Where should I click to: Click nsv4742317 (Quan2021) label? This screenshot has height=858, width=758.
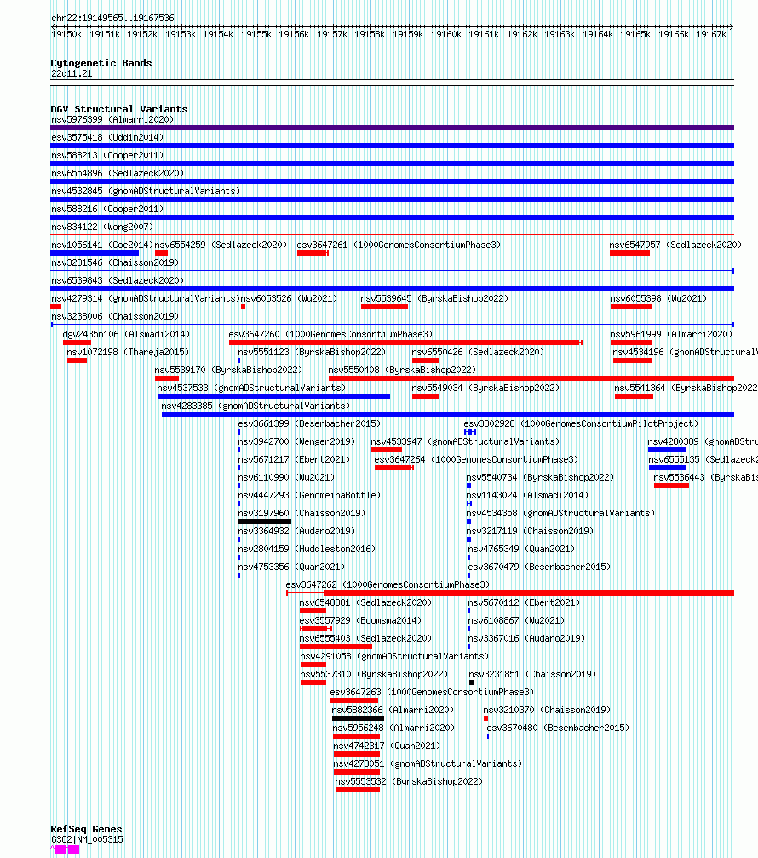click(x=387, y=746)
